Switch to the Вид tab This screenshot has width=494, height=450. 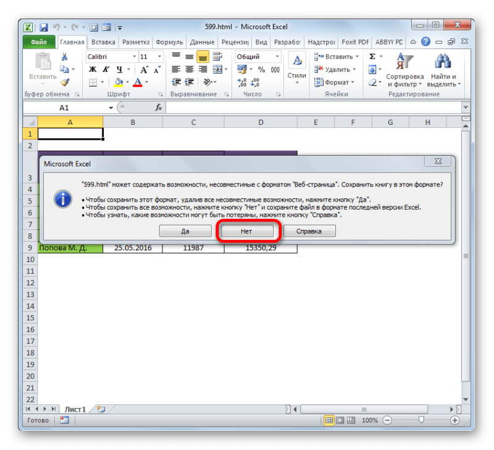pos(261,42)
